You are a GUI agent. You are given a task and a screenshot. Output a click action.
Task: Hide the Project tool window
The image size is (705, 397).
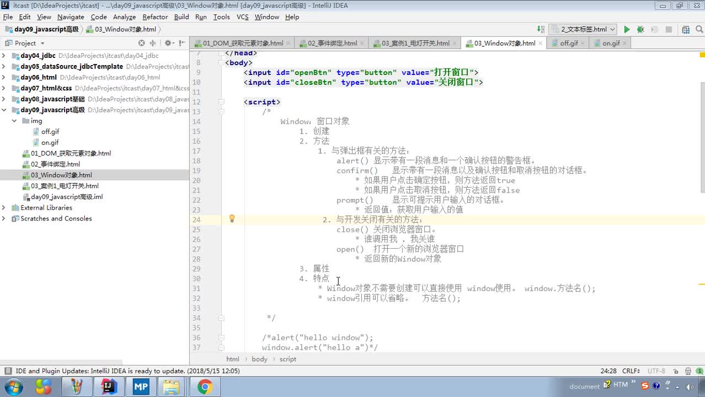pyautogui.click(x=181, y=43)
